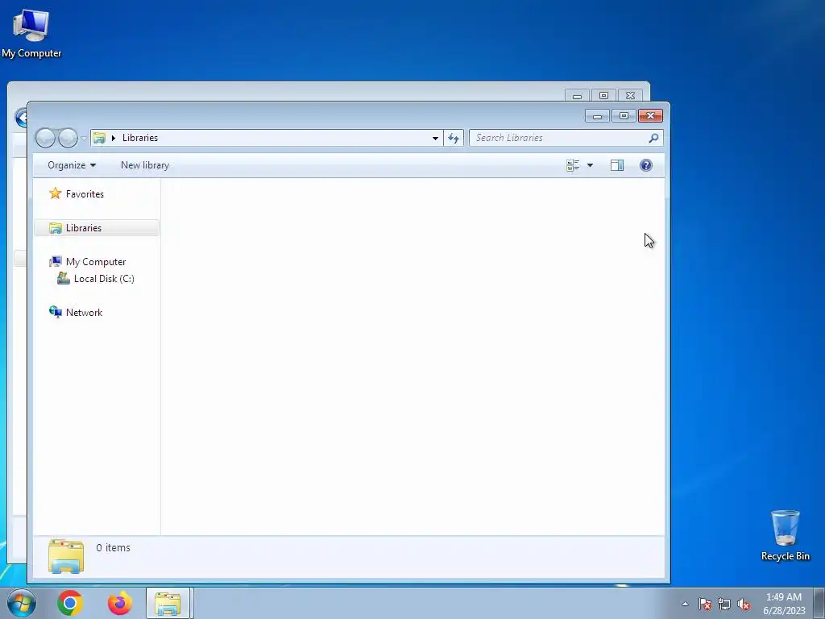Click the details pane Libraries folder icon

coord(66,556)
